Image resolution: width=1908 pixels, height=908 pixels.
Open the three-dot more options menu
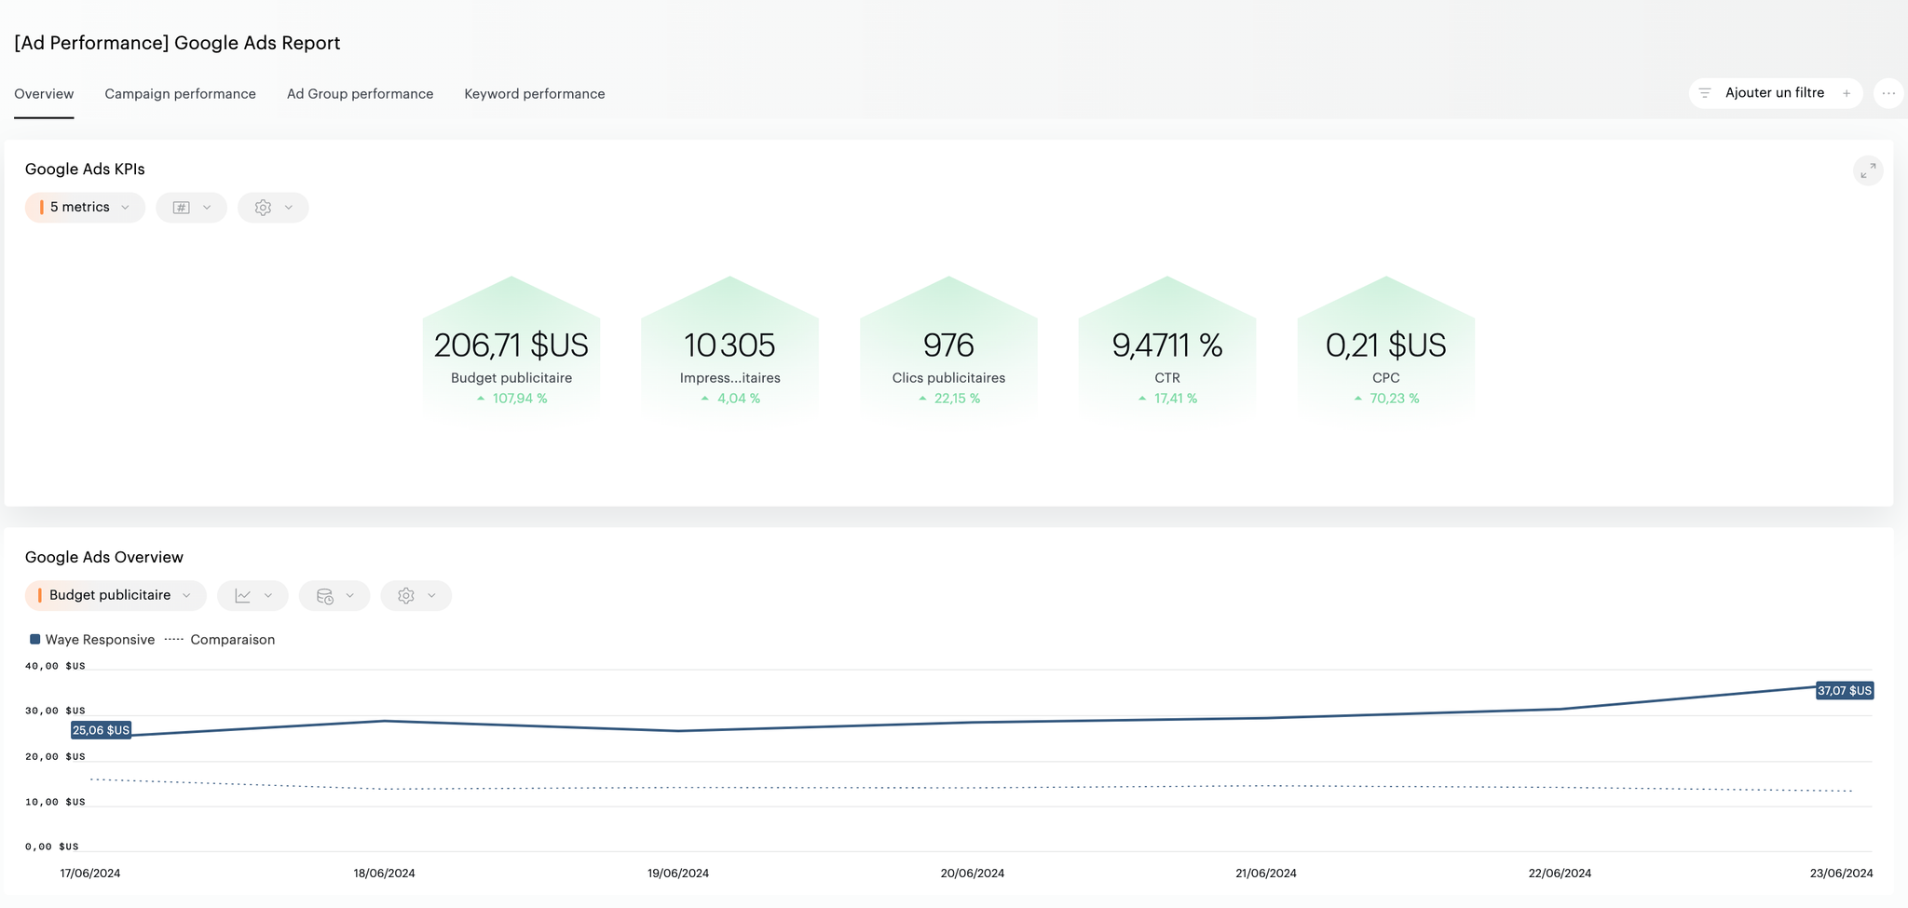[1888, 93]
